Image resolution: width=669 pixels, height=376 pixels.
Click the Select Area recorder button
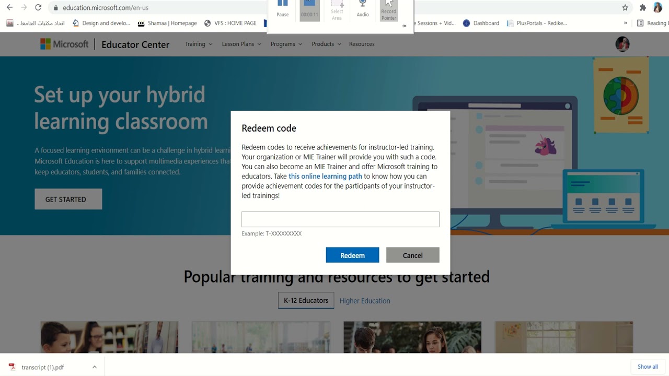tap(337, 10)
